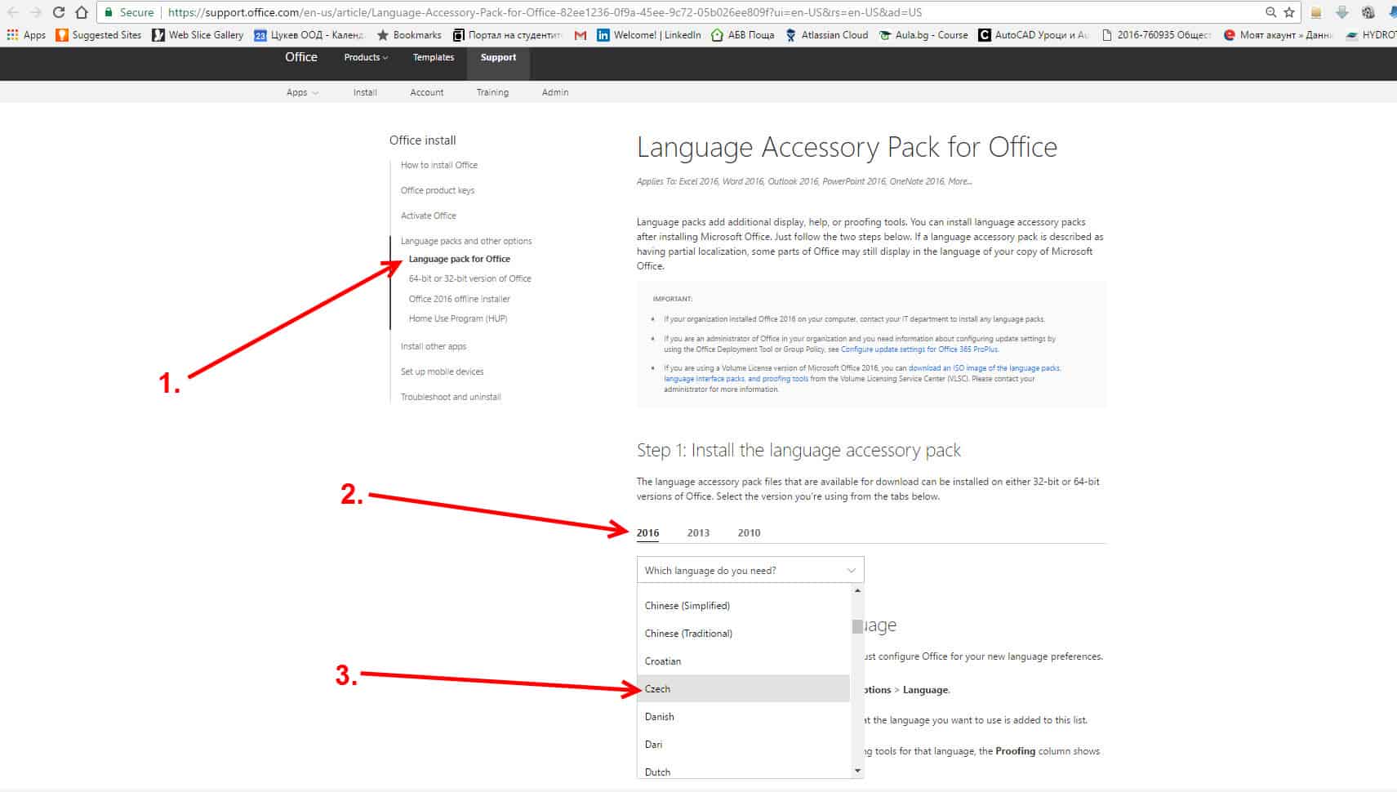1397x792 pixels.
Task: Open 'Activate Office' sidebar link
Action: coord(429,216)
